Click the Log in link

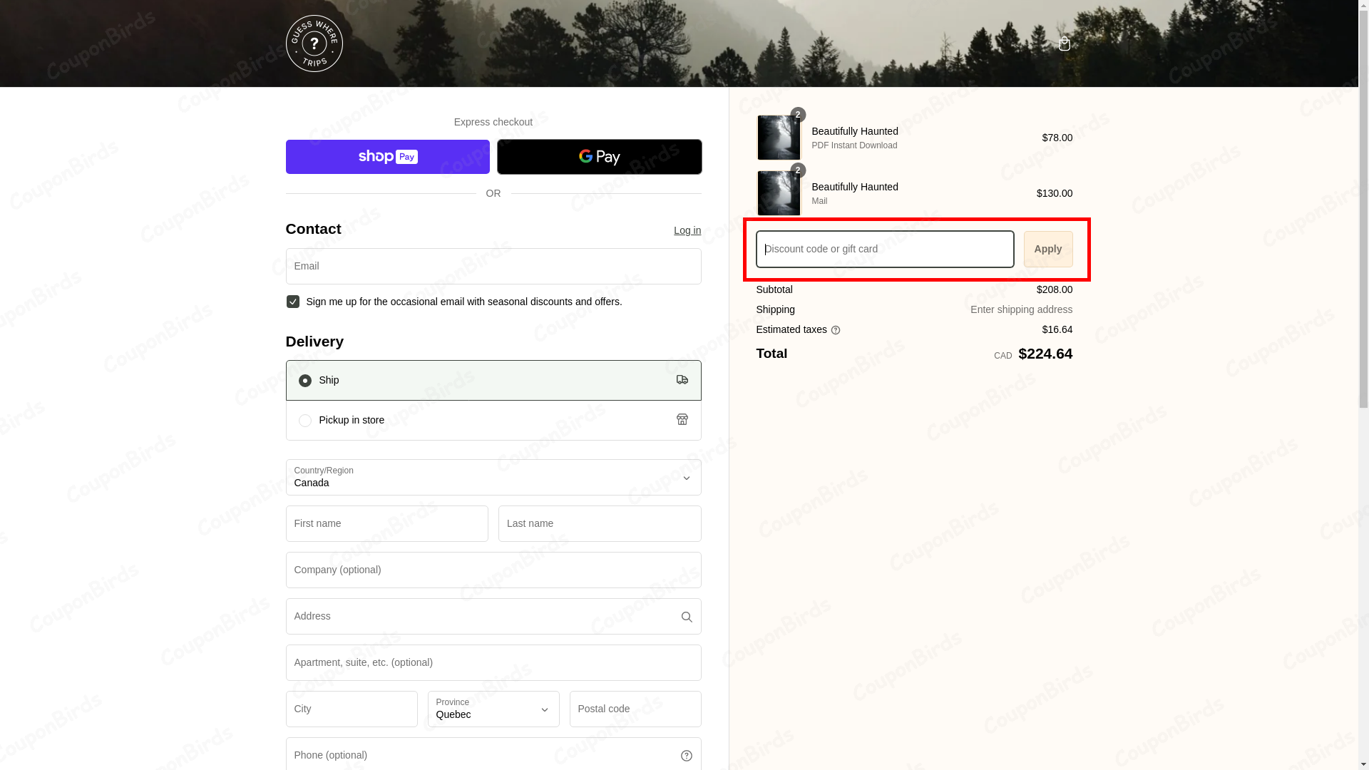[687, 230]
